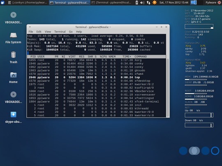222x166 pixels.
Task: Click the conky network Down graph
Action: (199, 125)
